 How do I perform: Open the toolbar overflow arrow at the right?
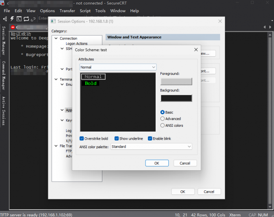pyautogui.click(x=272, y=21)
